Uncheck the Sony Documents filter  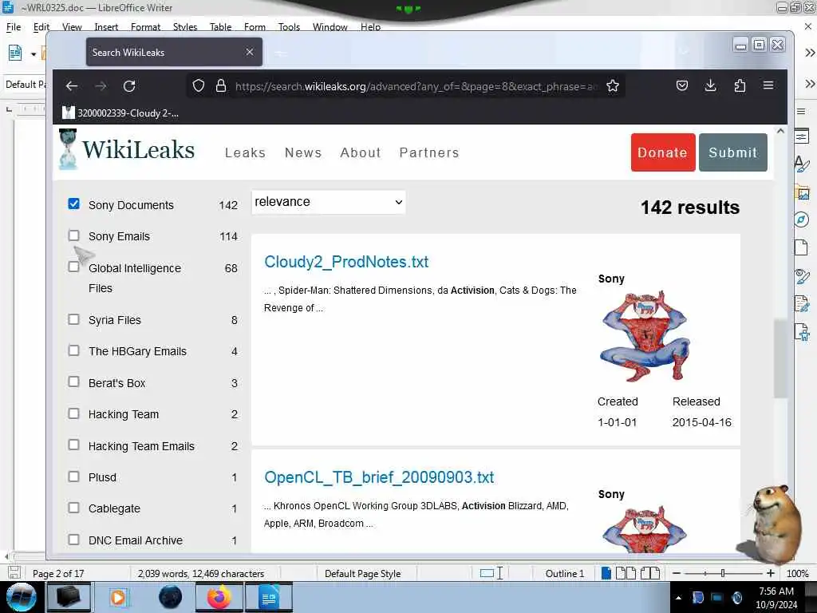(74, 204)
